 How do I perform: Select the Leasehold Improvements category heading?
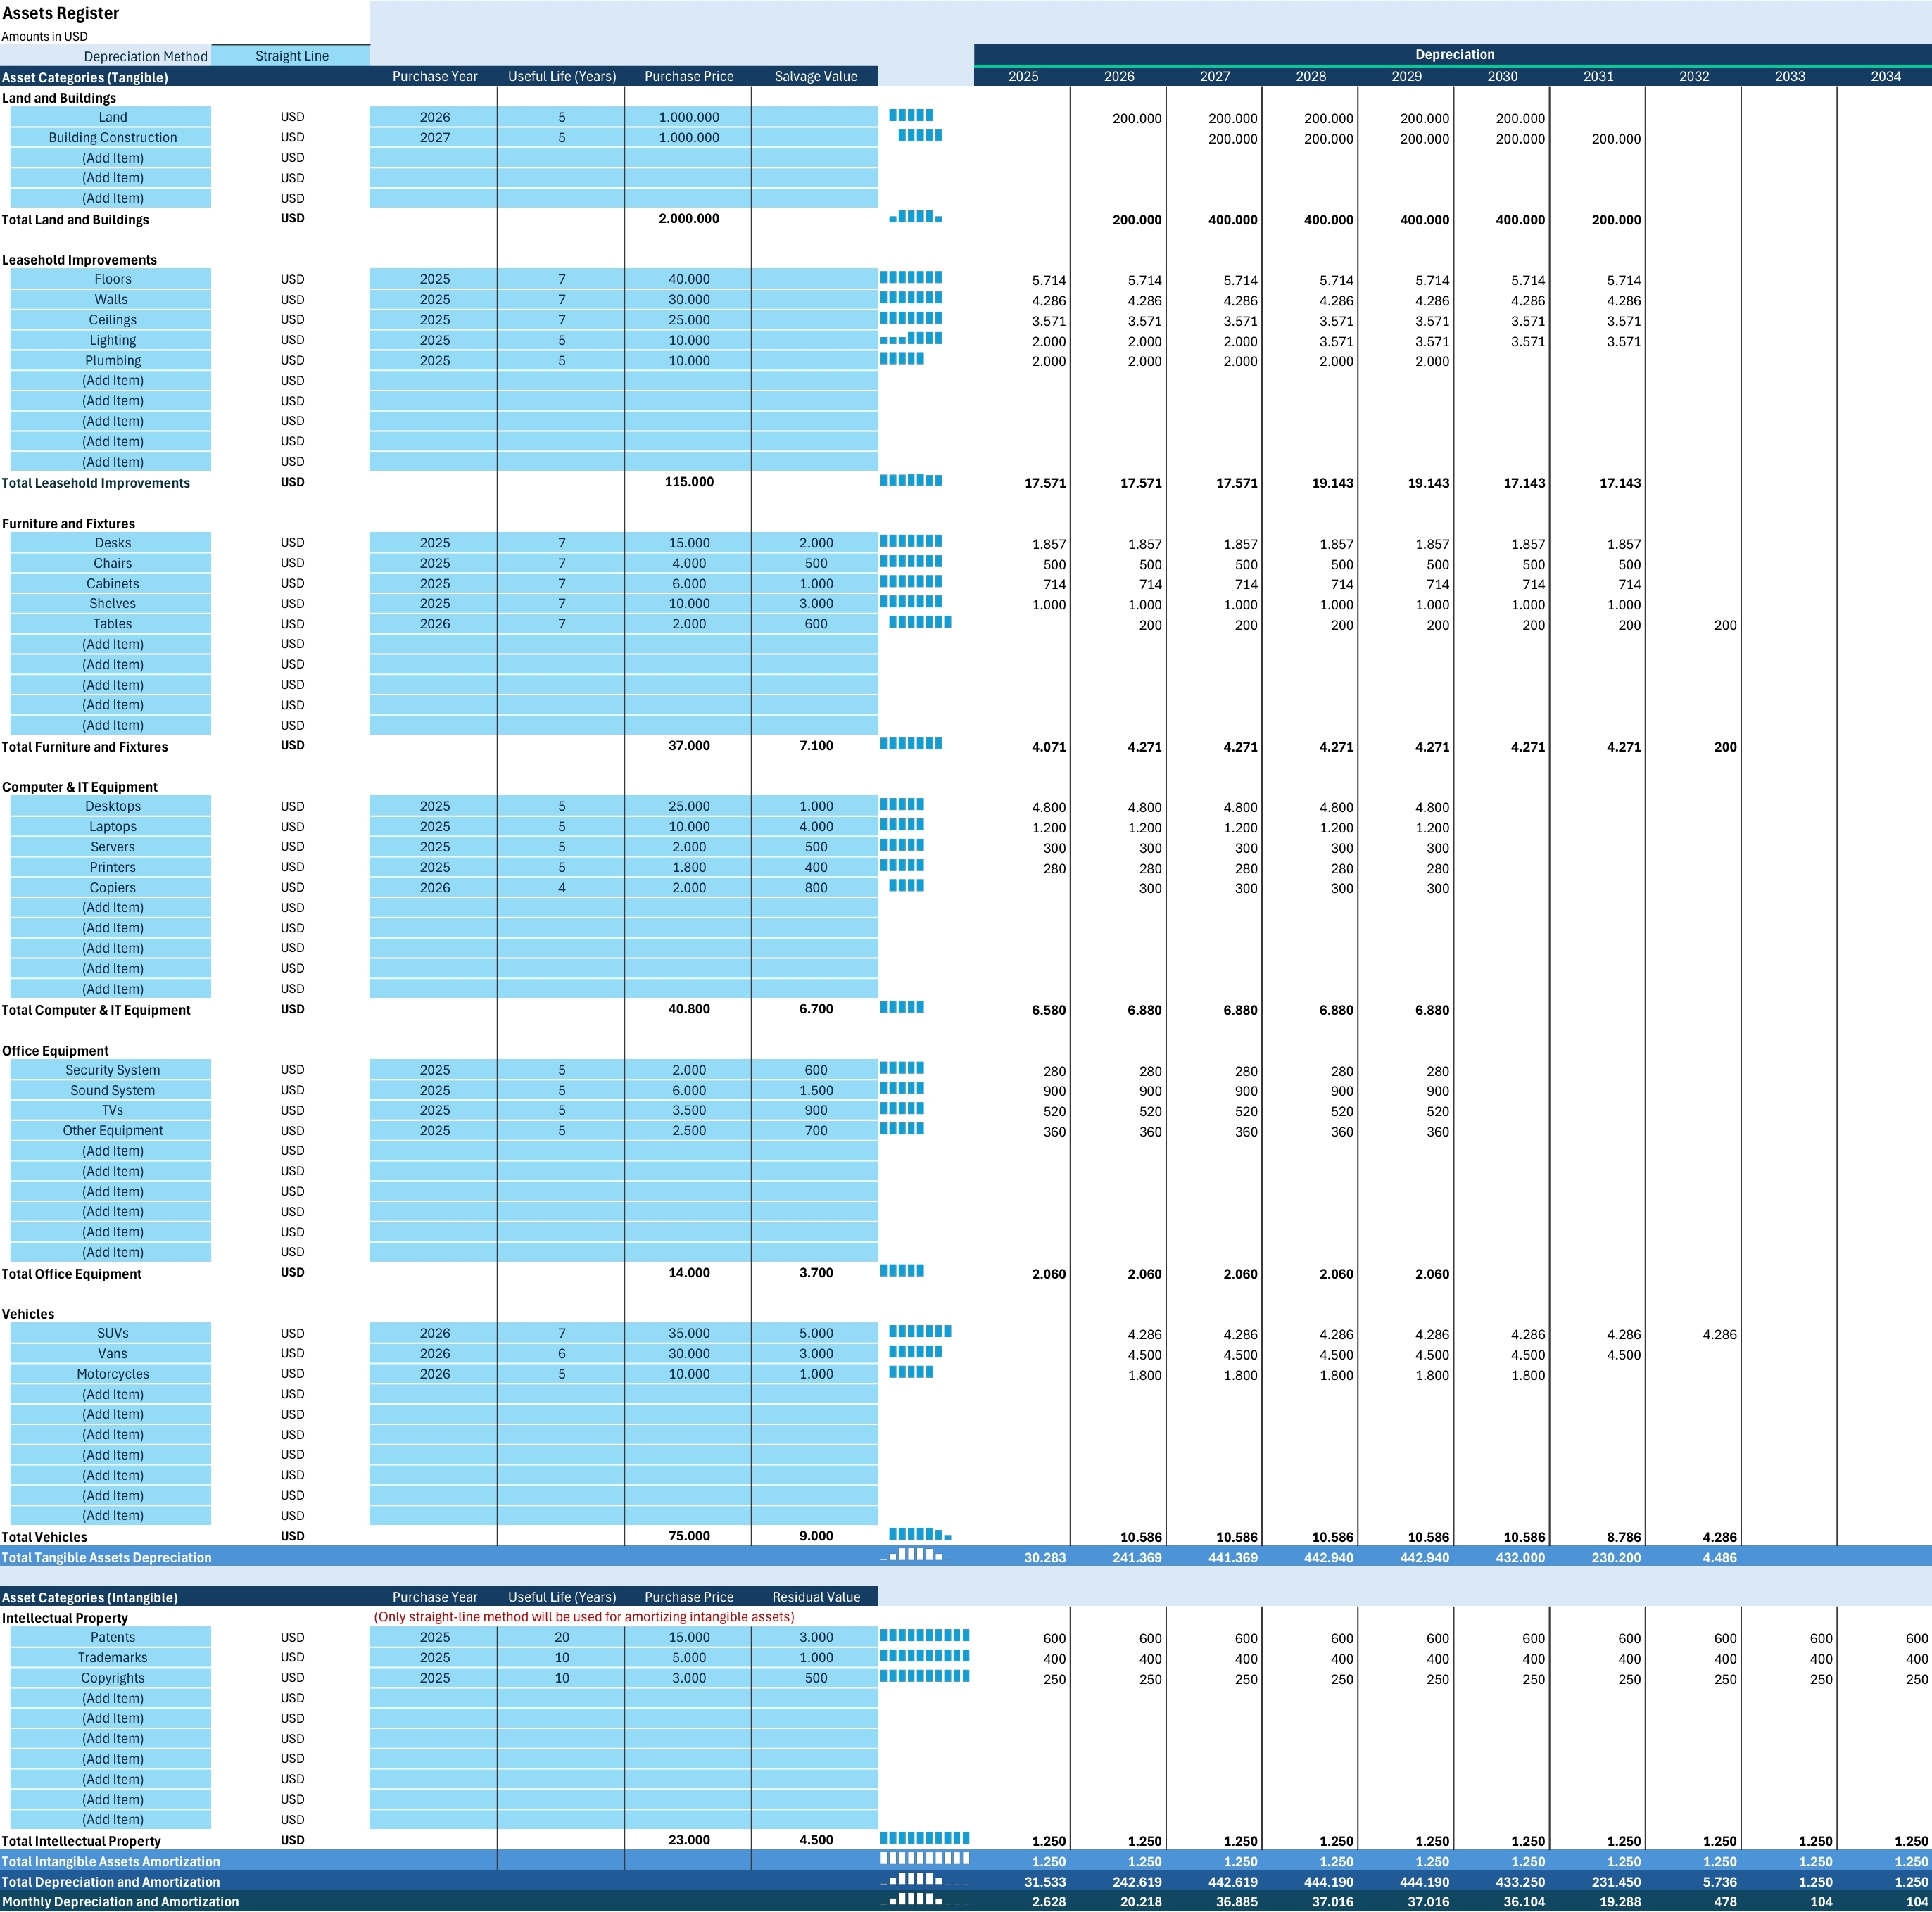(x=79, y=260)
